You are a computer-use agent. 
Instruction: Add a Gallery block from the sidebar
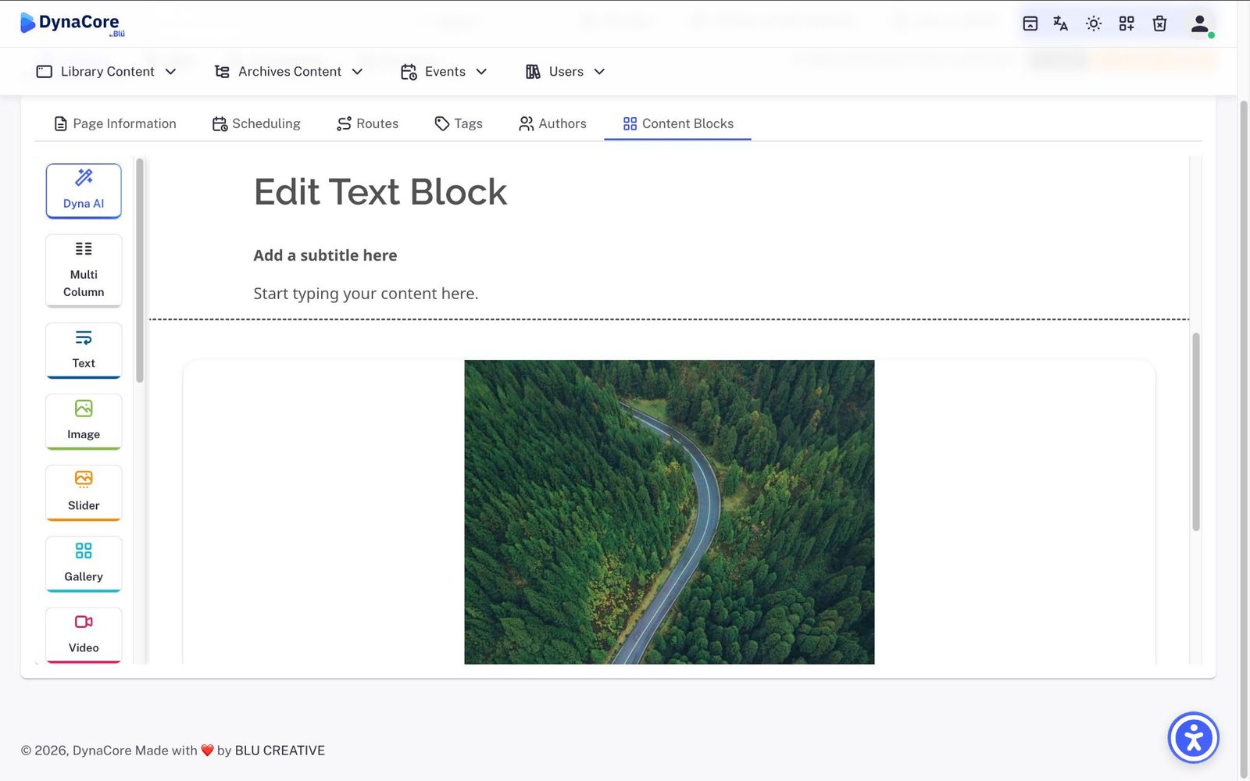(84, 564)
